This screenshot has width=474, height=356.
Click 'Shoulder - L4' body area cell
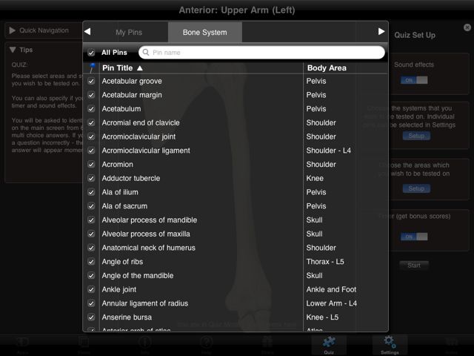[329, 151]
